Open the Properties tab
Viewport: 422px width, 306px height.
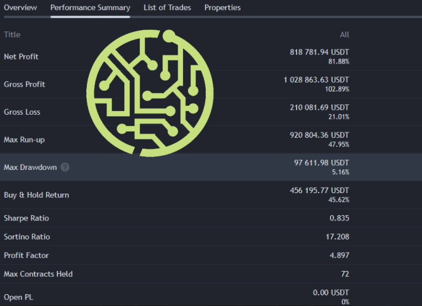point(222,8)
